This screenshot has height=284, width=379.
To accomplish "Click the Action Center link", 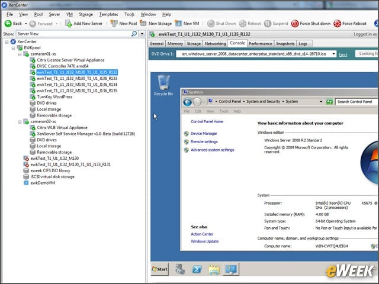I will (202, 234).
